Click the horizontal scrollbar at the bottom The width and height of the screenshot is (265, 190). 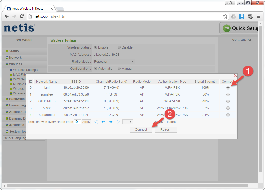127,186
